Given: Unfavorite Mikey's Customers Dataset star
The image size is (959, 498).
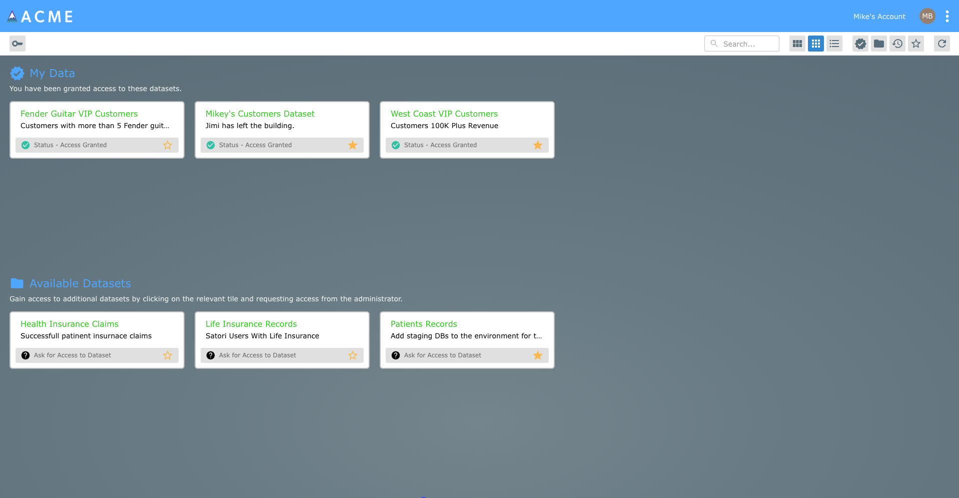Looking at the screenshot, I should coord(353,145).
